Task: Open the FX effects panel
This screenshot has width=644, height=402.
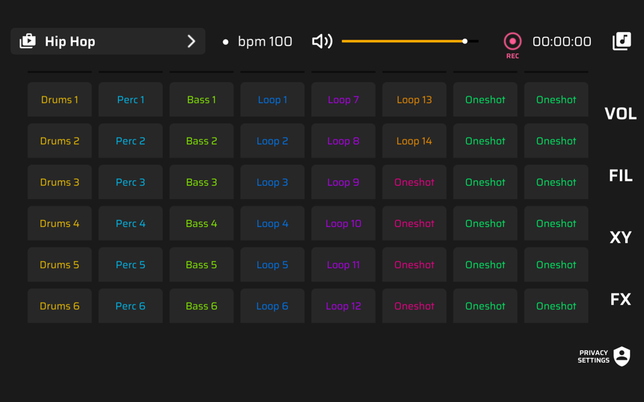Action: 620,299
